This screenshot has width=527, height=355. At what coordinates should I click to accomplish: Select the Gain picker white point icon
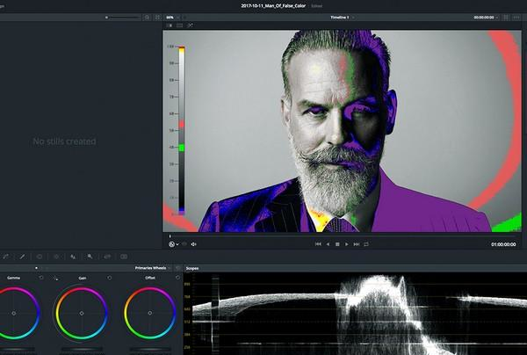coord(56,278)
